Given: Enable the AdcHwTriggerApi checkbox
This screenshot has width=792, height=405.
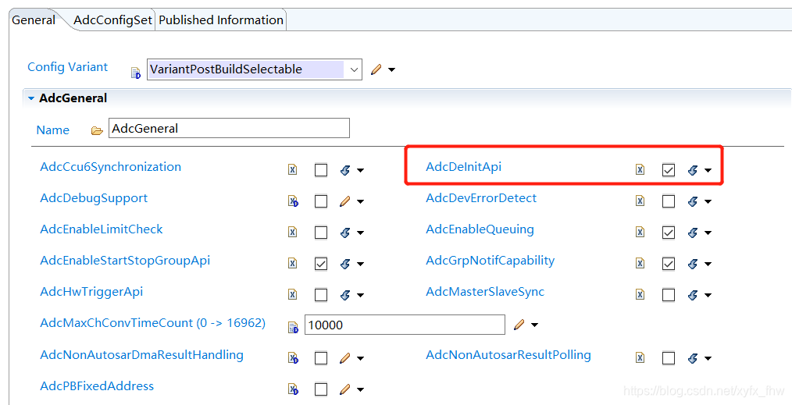Looking at the screenshot, I should 321,294.
